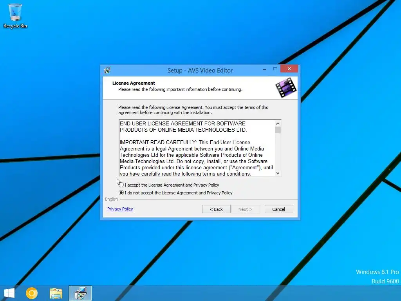Click inside the license agreement text box
The height and width of the screenshot is (301, 401).
click(197, 148)
